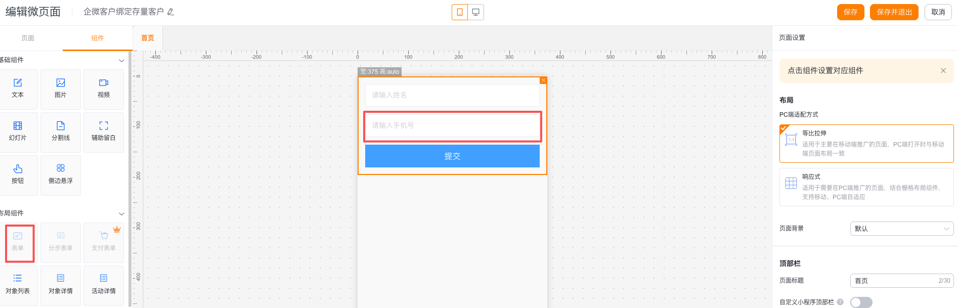Select 响应式 responsive layout option

click(866, 187)
